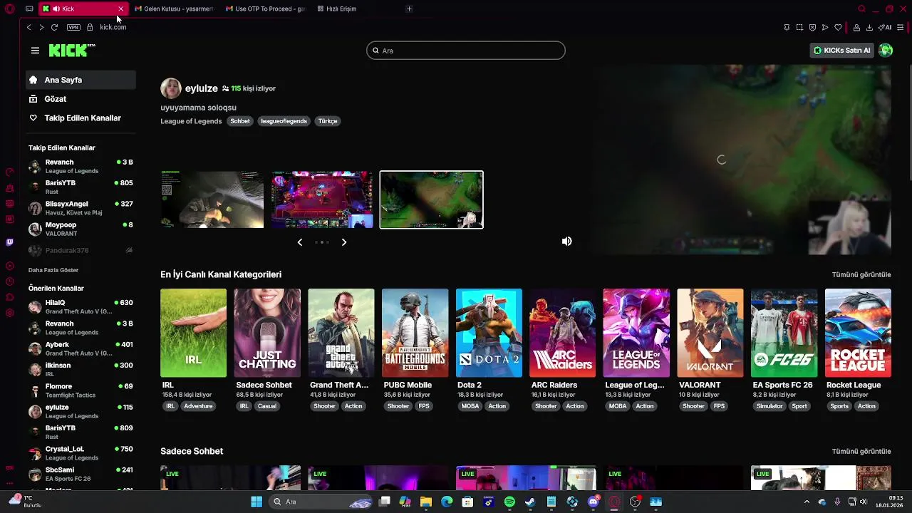Screen dimensions: 912x513
Task: Click into the Kick Ara search field
Action: 466,51
